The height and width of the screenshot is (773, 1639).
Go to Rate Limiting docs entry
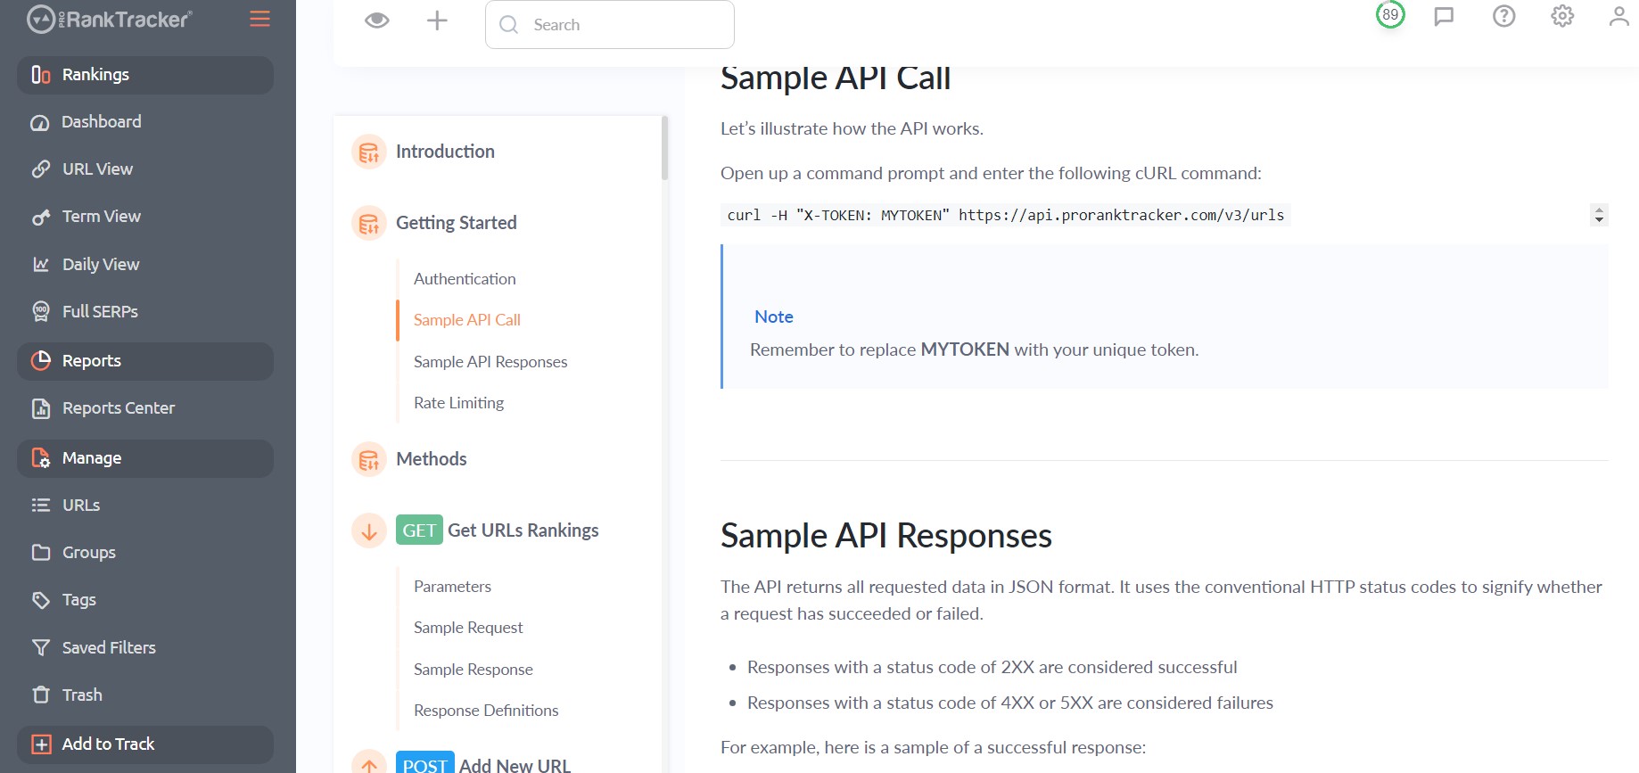[458, 403]
